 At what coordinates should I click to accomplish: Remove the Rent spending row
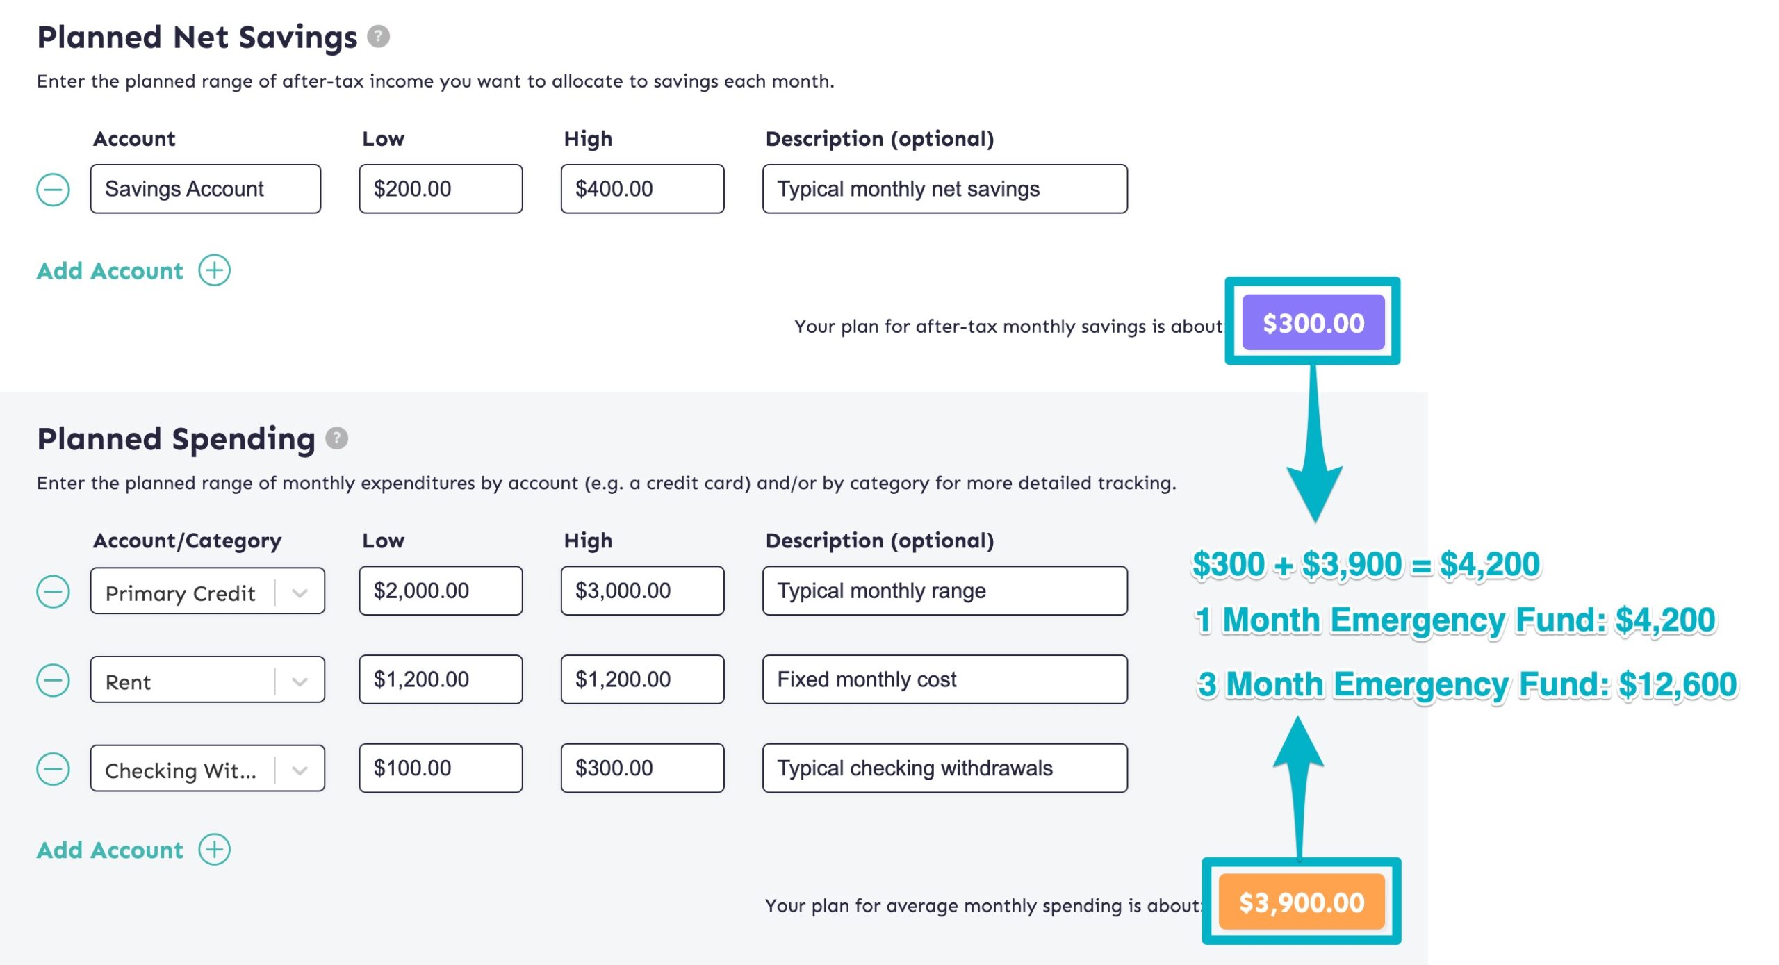[53, 680]
